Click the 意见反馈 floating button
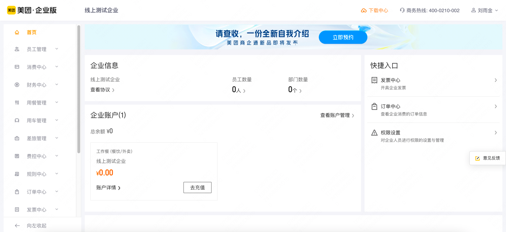The height and width of the screenshot is (232, 506). tap(488, 158)
